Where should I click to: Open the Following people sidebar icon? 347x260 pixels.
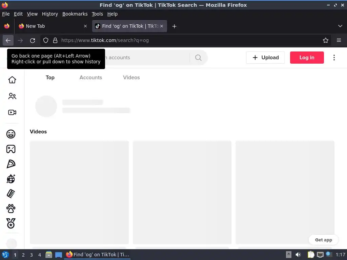pyautogui.click(x=12, y=96)
